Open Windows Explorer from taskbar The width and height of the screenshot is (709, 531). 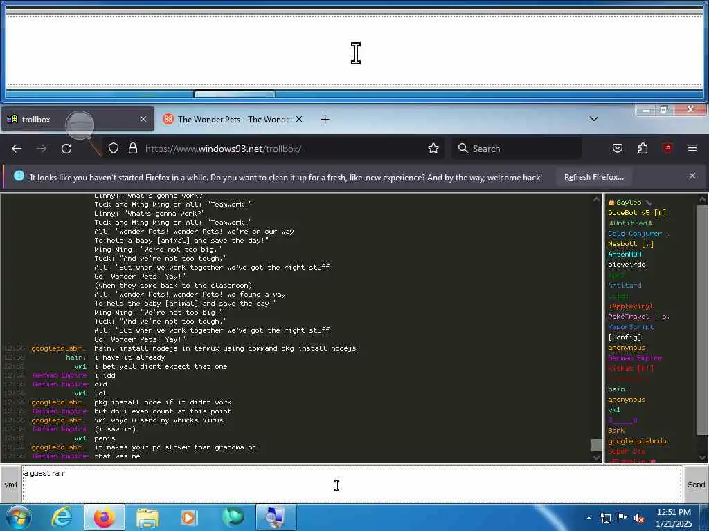coord(147,517)
